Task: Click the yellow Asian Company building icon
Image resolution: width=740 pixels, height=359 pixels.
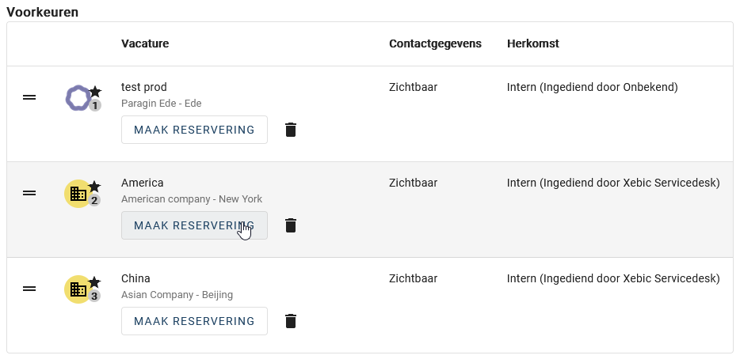Action: 78,289
